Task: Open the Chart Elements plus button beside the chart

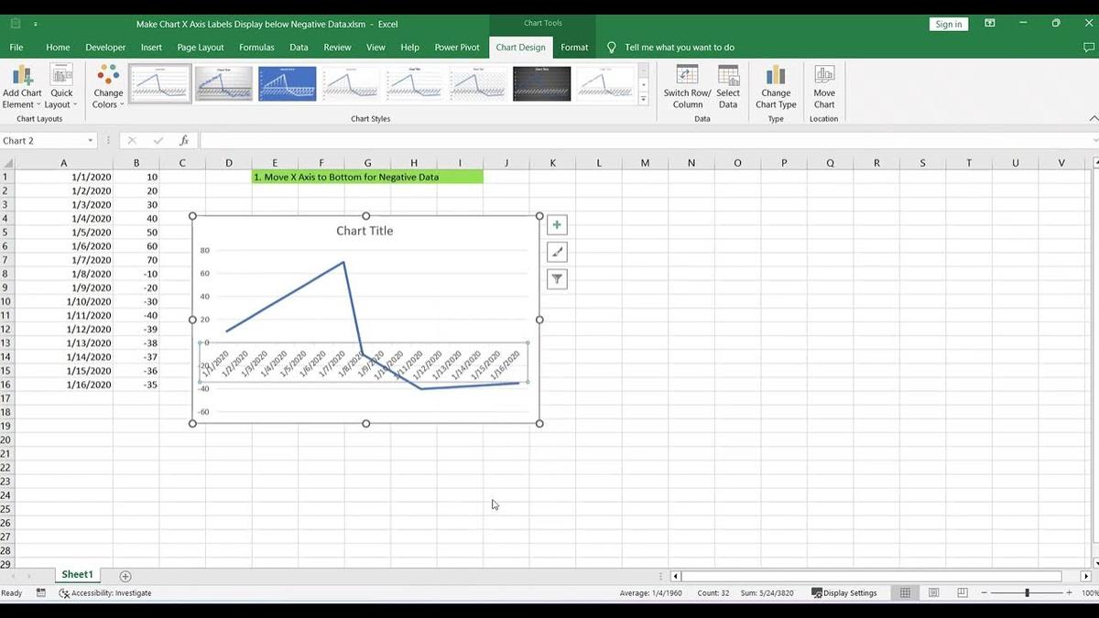Action: click(557, 224)
